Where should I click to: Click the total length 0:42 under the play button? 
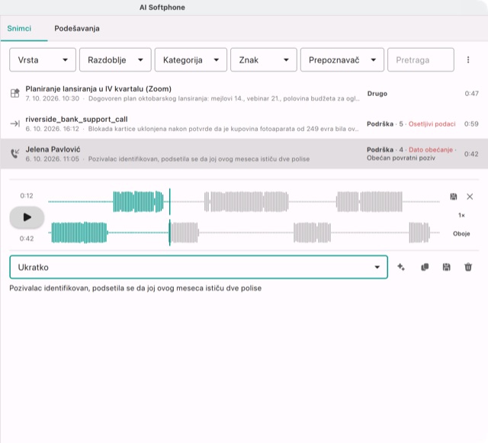click(27, 239)
